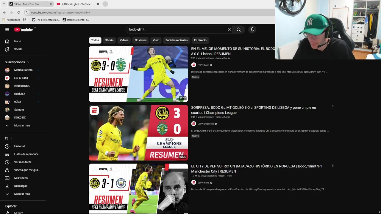This screenshot has height=214, width=381.
Task: Reload the page with the browser refresh icon
Action: coord(18,12)
